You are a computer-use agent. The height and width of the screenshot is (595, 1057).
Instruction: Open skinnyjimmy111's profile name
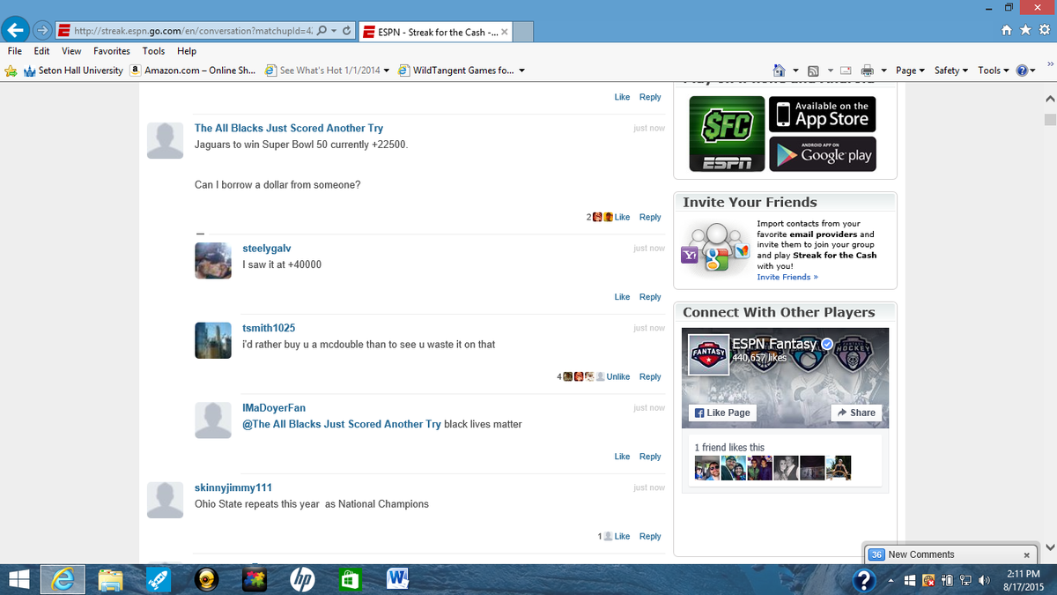[233, 487]
